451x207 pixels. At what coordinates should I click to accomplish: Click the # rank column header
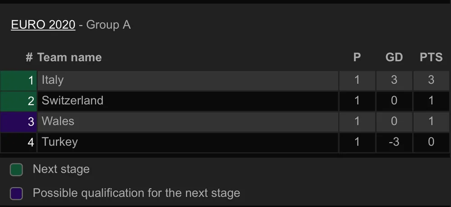tap(29, 58)
